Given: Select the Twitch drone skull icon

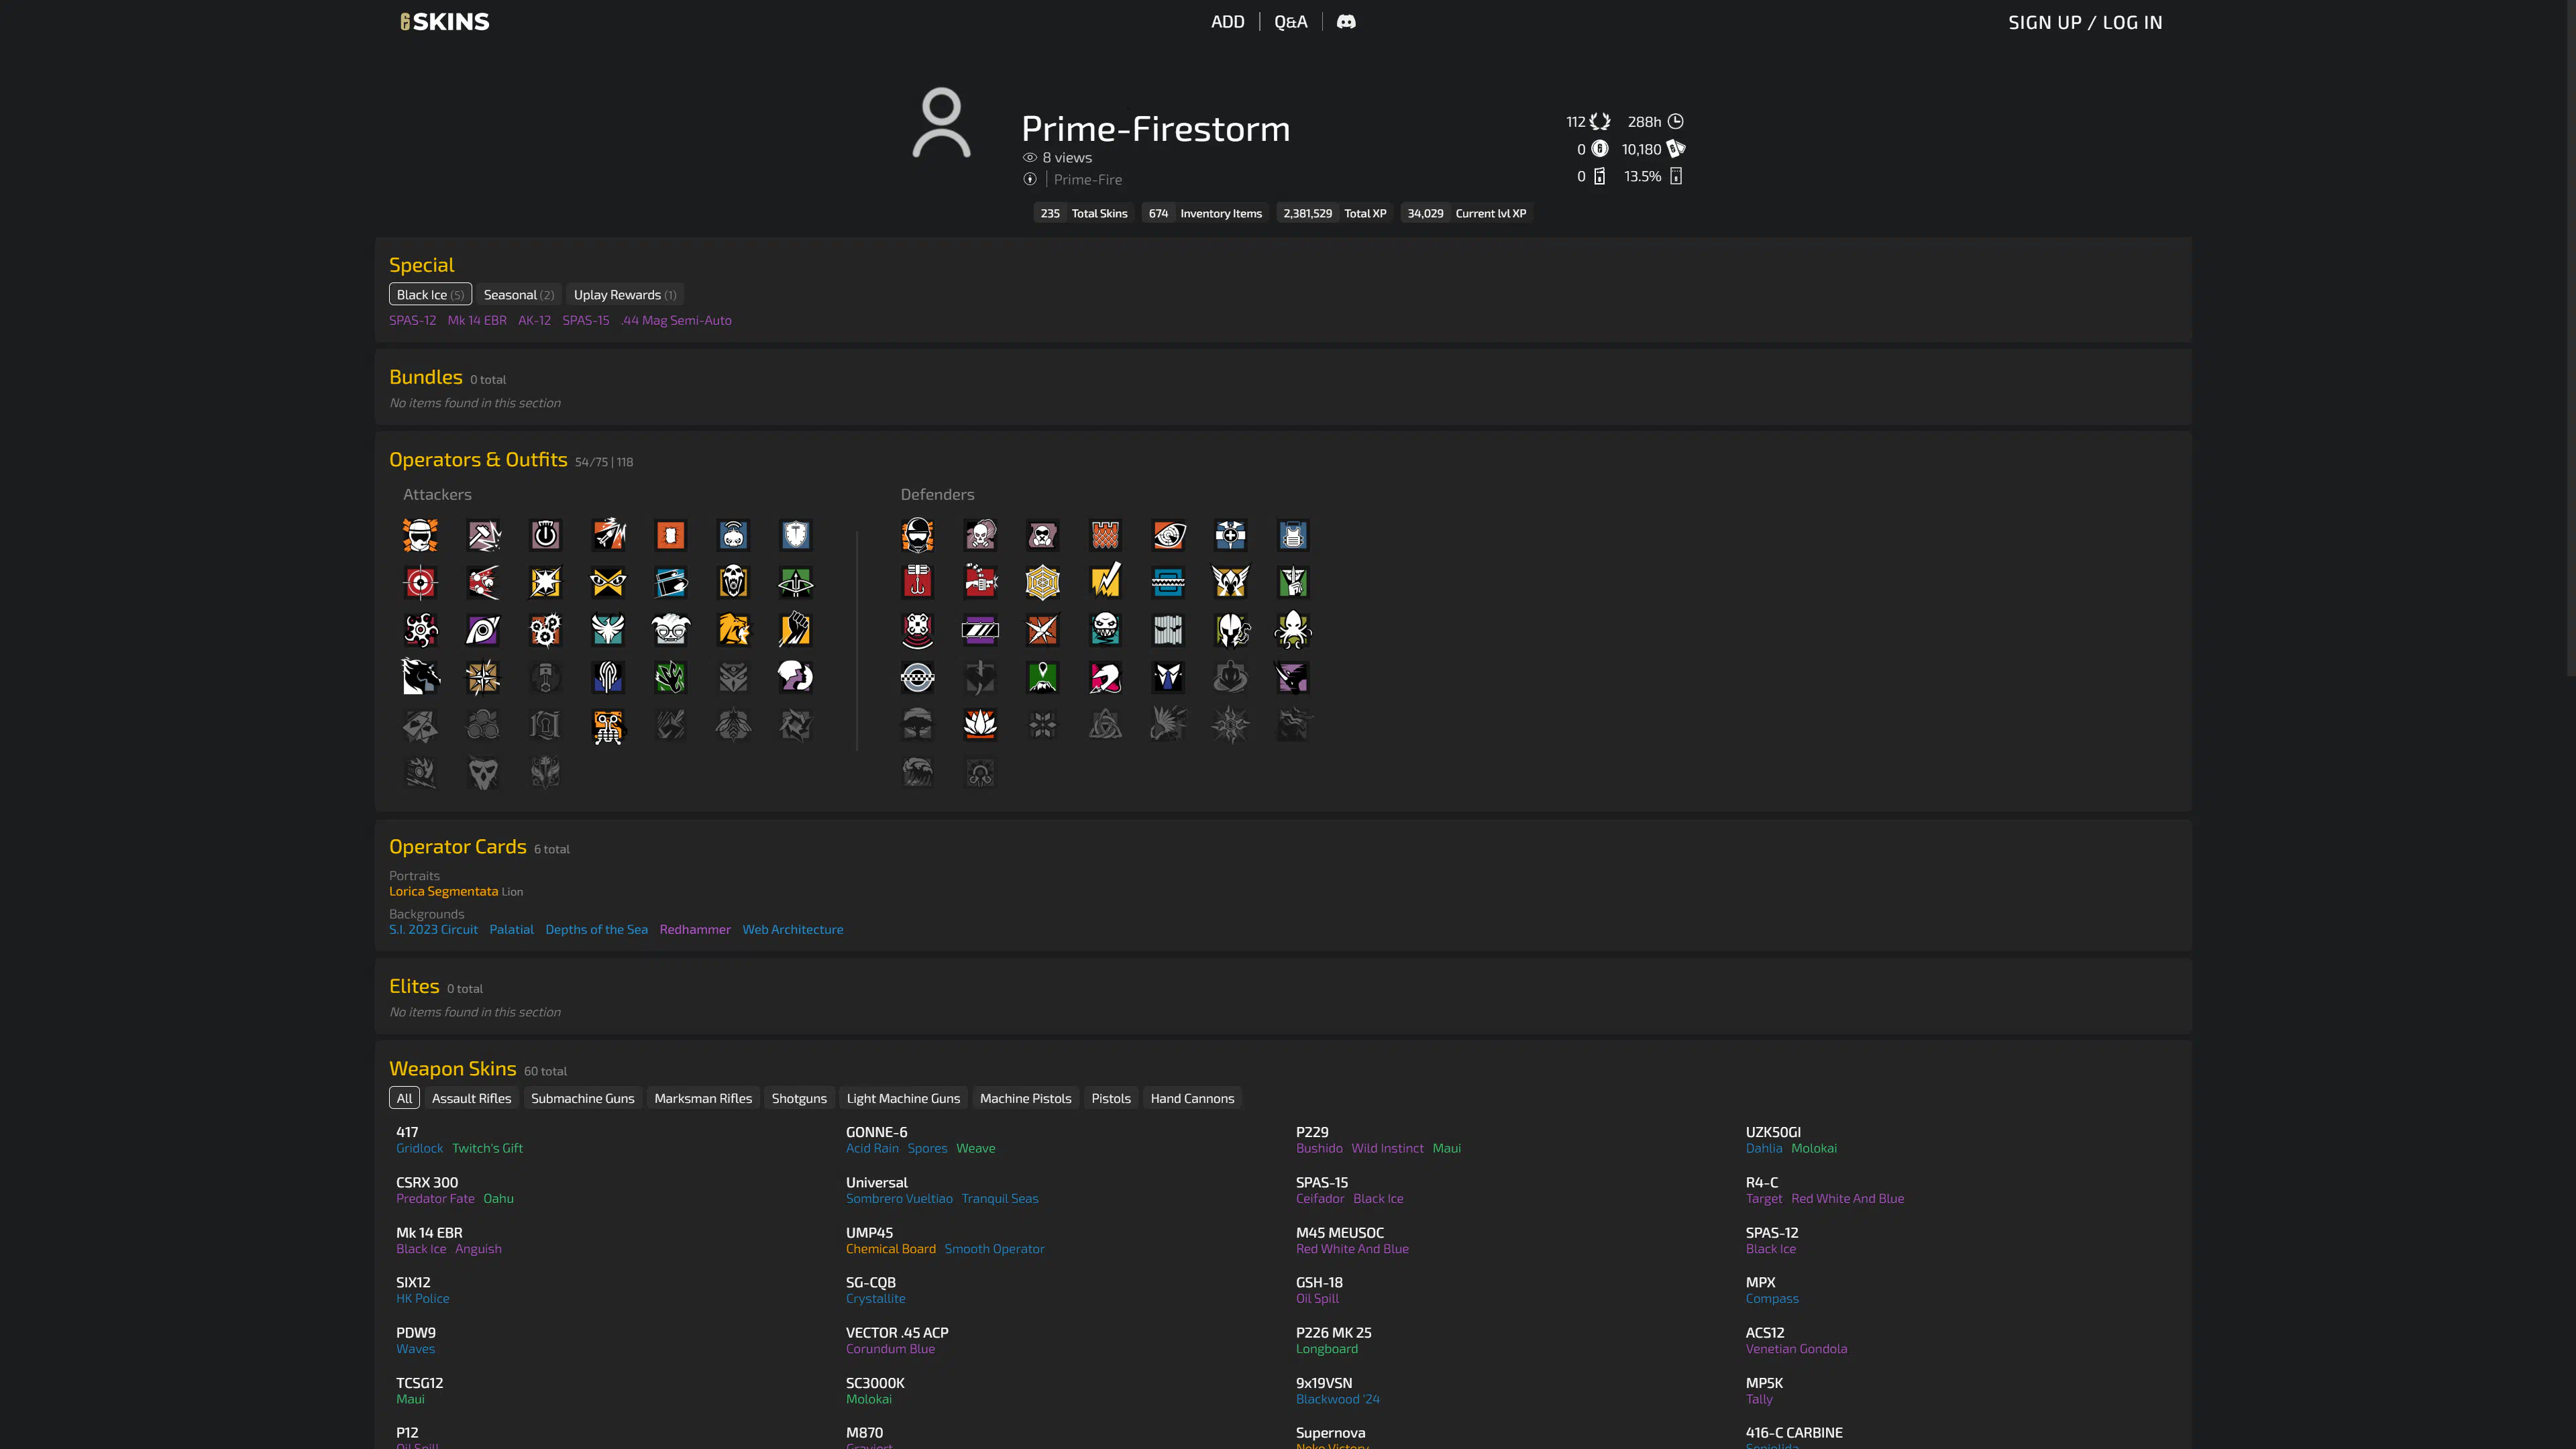Looking at the screenshot, I should 733,535.
